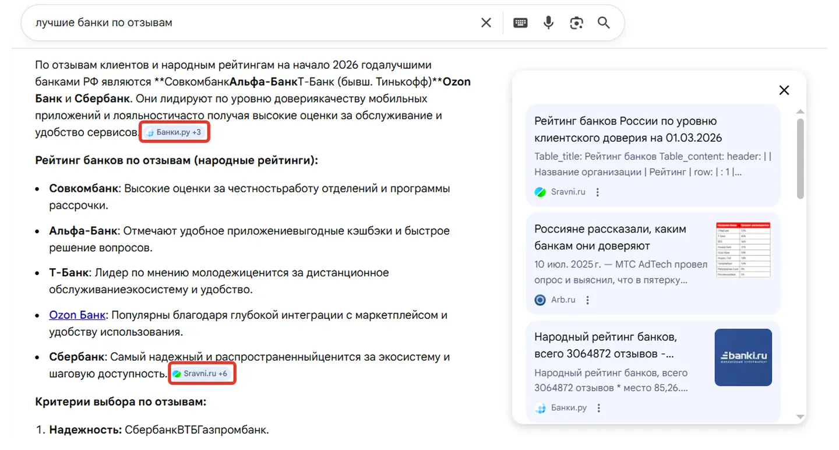Select the 'Совкомбанк' bullet heading
The height and width of the screenshot is (450, 839).
click(x=84, y=189)
